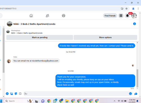The height and width of the screenshot is (103, 141).
Task: Open more actions plus icon in composer
Action: [x=7, y=94]
